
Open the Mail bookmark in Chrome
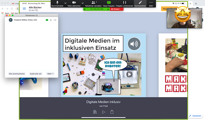15,13
